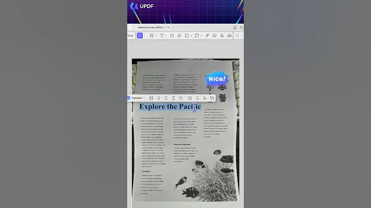The image size is (371, 208).
Task: Underline the selected text
Action: 166,98
